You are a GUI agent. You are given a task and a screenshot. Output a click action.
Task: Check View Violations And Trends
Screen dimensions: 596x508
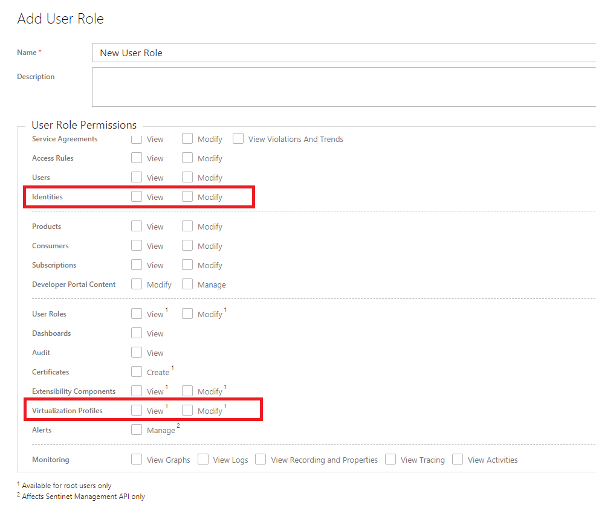(238, 139)
